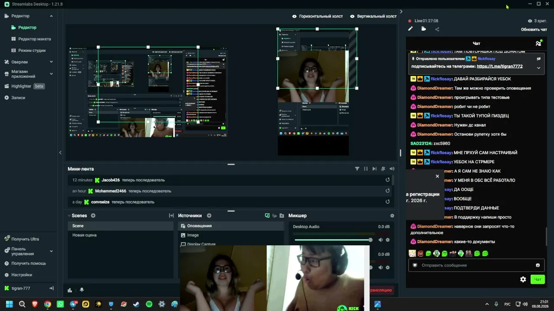The image size is (554, 311).
Task: Click the log out icon beside tigran-777
Action: (51, 288)
